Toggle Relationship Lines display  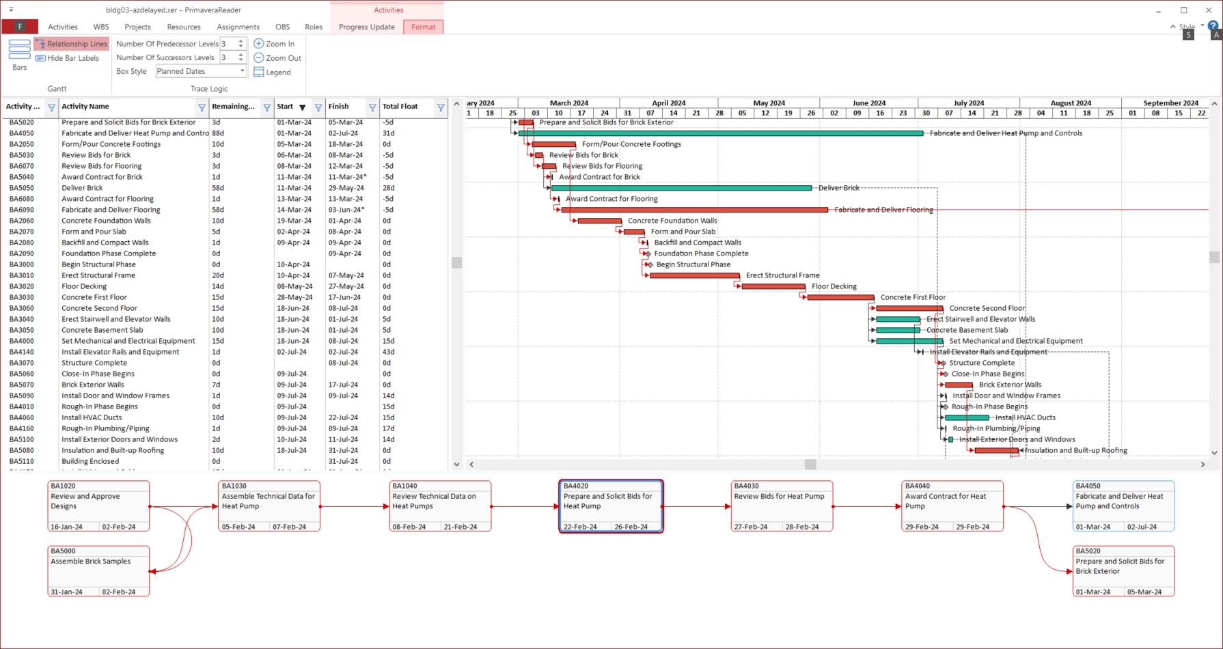(72, 44)
